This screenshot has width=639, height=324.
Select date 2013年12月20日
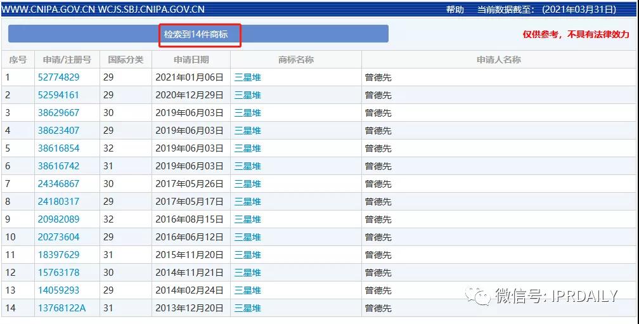[x=190, y=308]
